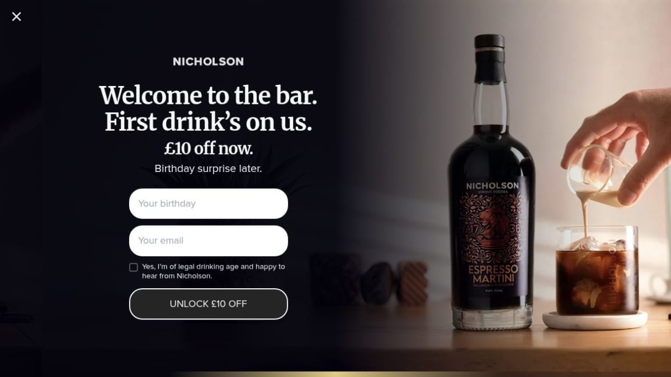Click the 'happy to hear from Nicholson' label text
This screenshot has width=671, height=377.
214,271
